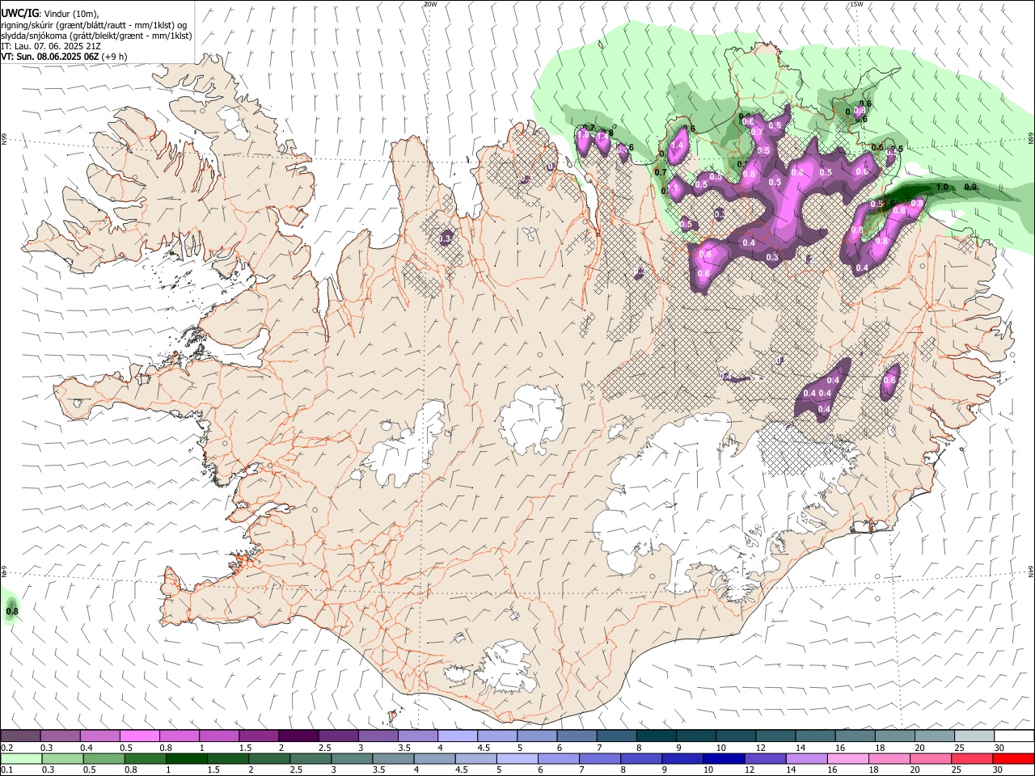
Task: Pick the bright pink snow swatch between 0.5 and 0.8
Action: pyautogui.click(x=139, y=736)
